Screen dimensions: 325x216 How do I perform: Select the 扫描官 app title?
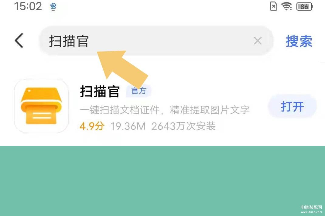(x=100, y=91)
